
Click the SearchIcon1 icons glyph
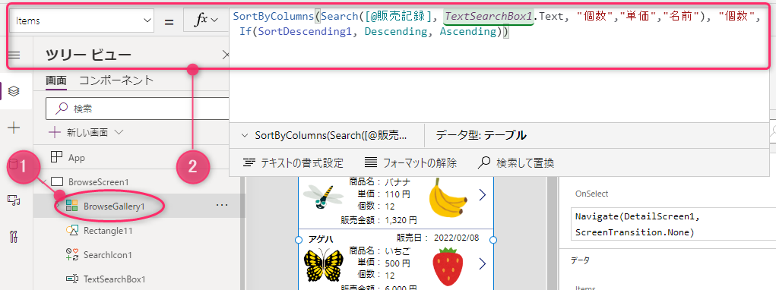[x=71, y=255]
